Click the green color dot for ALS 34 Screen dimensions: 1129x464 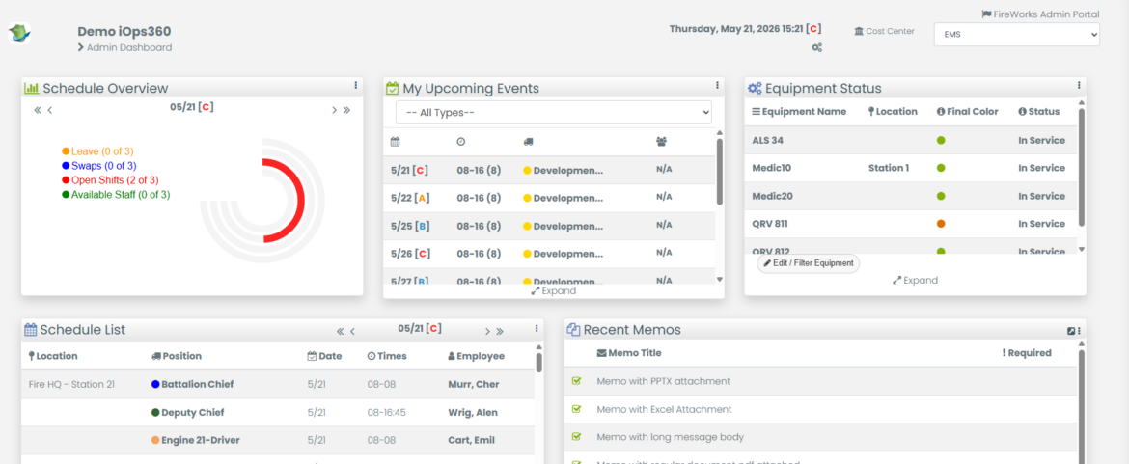click(x=941, y=140)
